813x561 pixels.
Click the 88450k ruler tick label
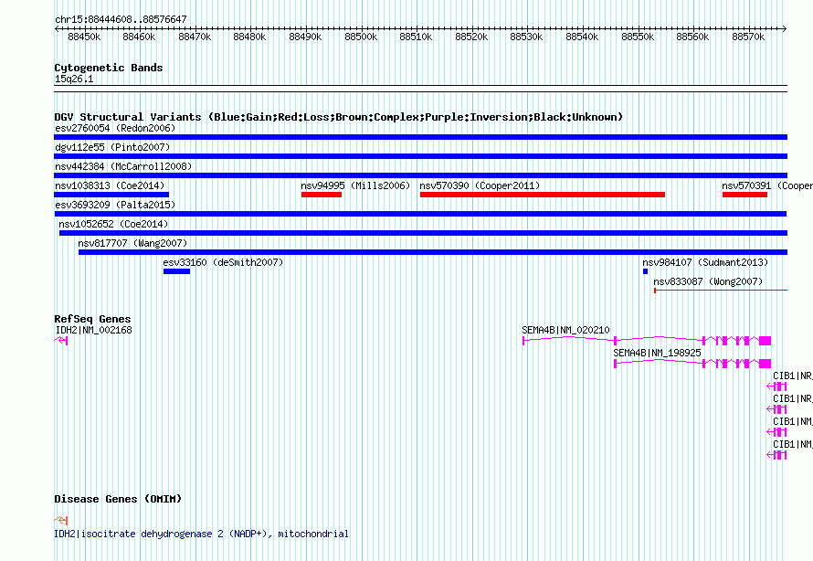click(84, 37)
